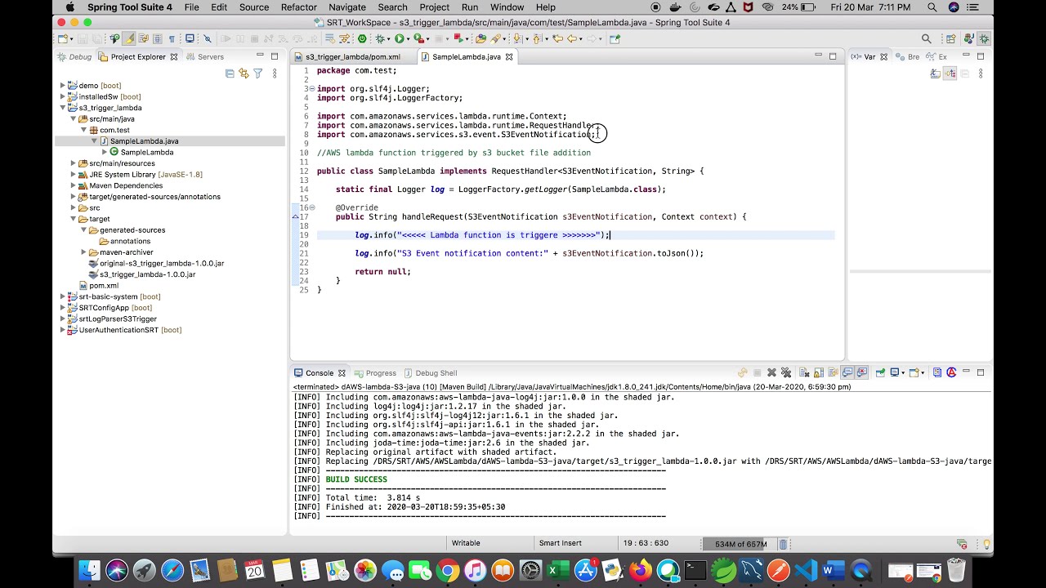Click the Search flashlight toolbar icon
This screenshot has height=588, width=1046.
click(x=494, y=38)
